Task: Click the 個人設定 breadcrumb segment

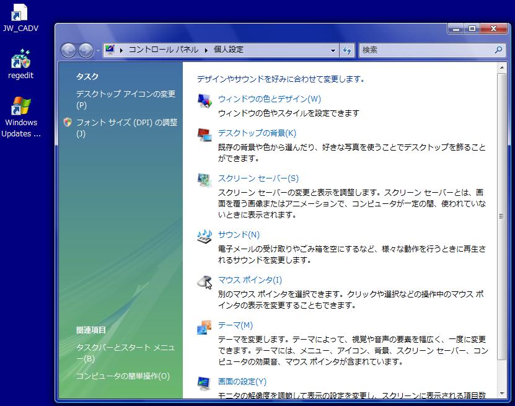Action: [229, 50]
